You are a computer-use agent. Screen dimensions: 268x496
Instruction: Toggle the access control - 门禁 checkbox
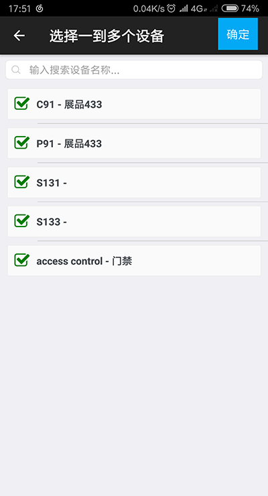22,260
